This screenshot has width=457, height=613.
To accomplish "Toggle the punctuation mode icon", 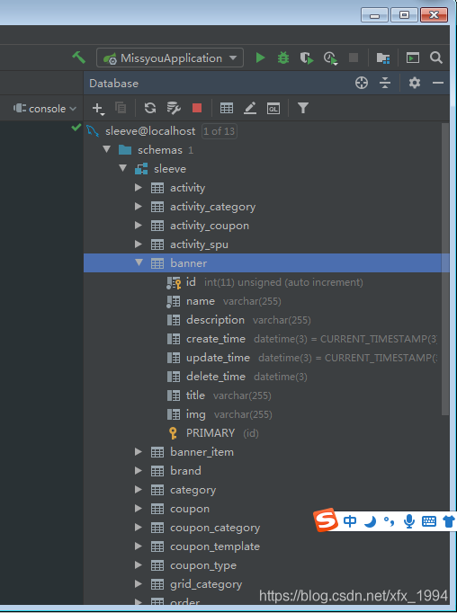I will pos(389,521).
